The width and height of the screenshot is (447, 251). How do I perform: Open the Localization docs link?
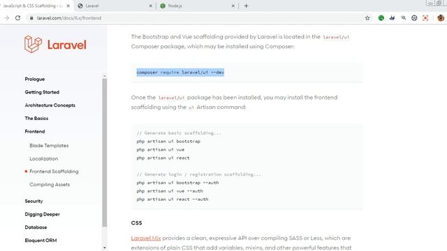(43, 159)
